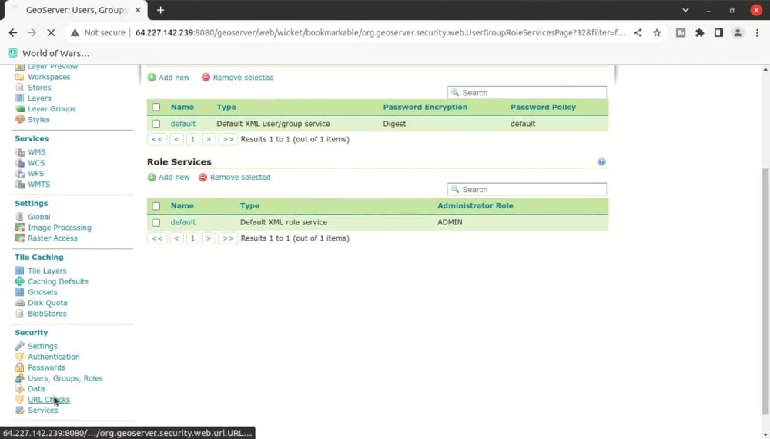Open Workspaces from the sidebar
770x439 pixels.
[x=49, y=77]
